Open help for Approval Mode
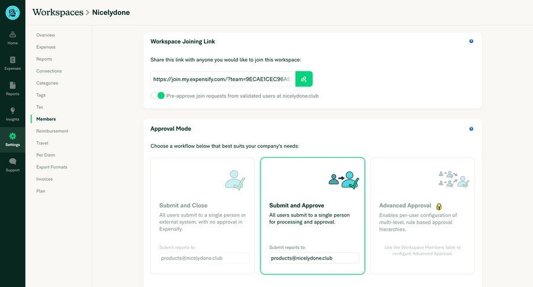 [x=471, y=129]
